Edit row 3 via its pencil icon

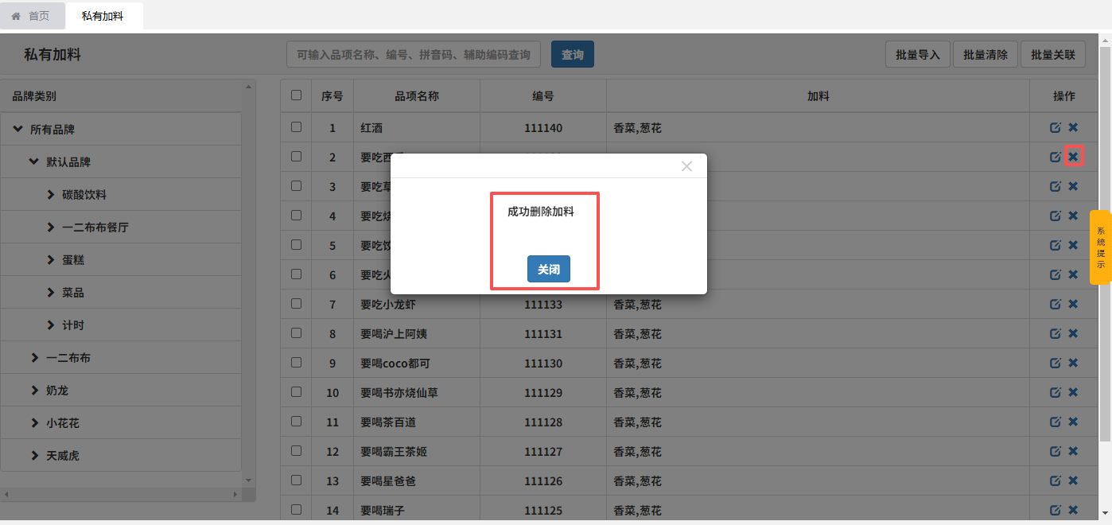(x=1056, y=186)
